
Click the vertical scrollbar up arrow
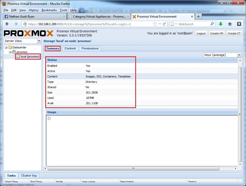[240, 60]
